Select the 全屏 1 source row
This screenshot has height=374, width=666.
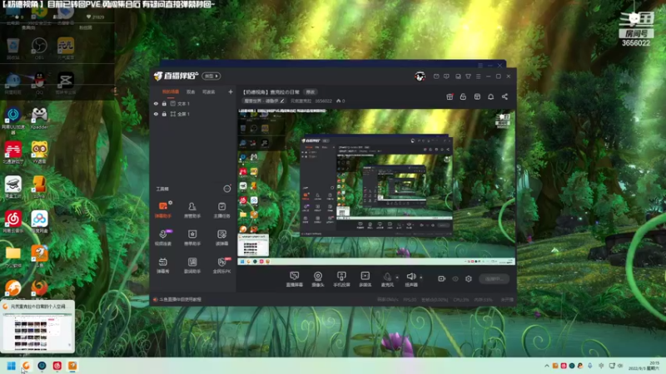click(x=193, y=114)
